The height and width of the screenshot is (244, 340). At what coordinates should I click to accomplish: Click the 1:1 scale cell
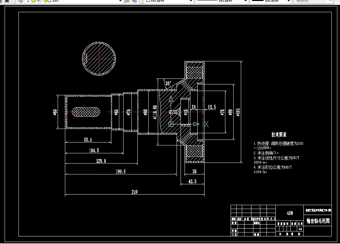(x=300, y=229)
